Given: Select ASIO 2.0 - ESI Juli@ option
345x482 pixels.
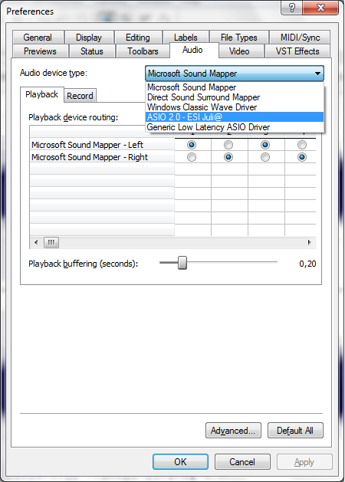Looking at the screenshot, I should (235, 117).
